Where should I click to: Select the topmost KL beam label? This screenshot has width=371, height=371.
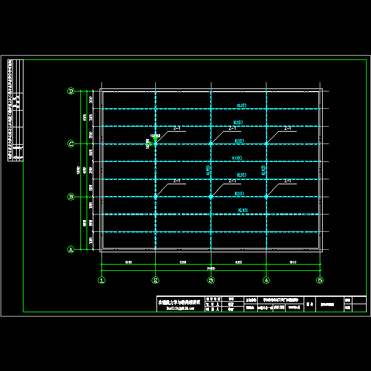(239, 105)
